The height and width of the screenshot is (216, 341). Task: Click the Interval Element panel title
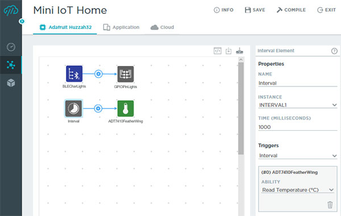(x=276, y=51)
